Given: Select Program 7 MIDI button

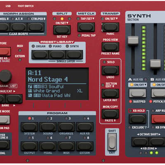Looking at the screenshot, I should point(66,146).
